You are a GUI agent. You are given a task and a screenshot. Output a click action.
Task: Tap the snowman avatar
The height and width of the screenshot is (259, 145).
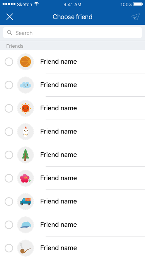click(26, 132)
